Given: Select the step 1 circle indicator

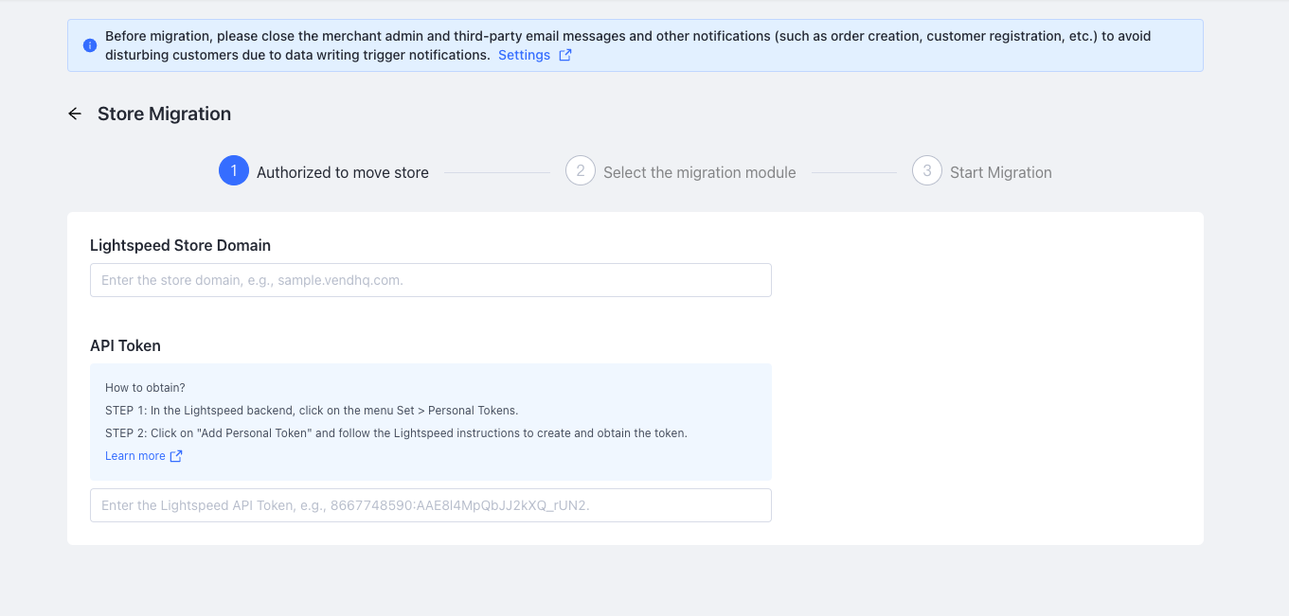Looking at the screenshot, I should 234,171.
